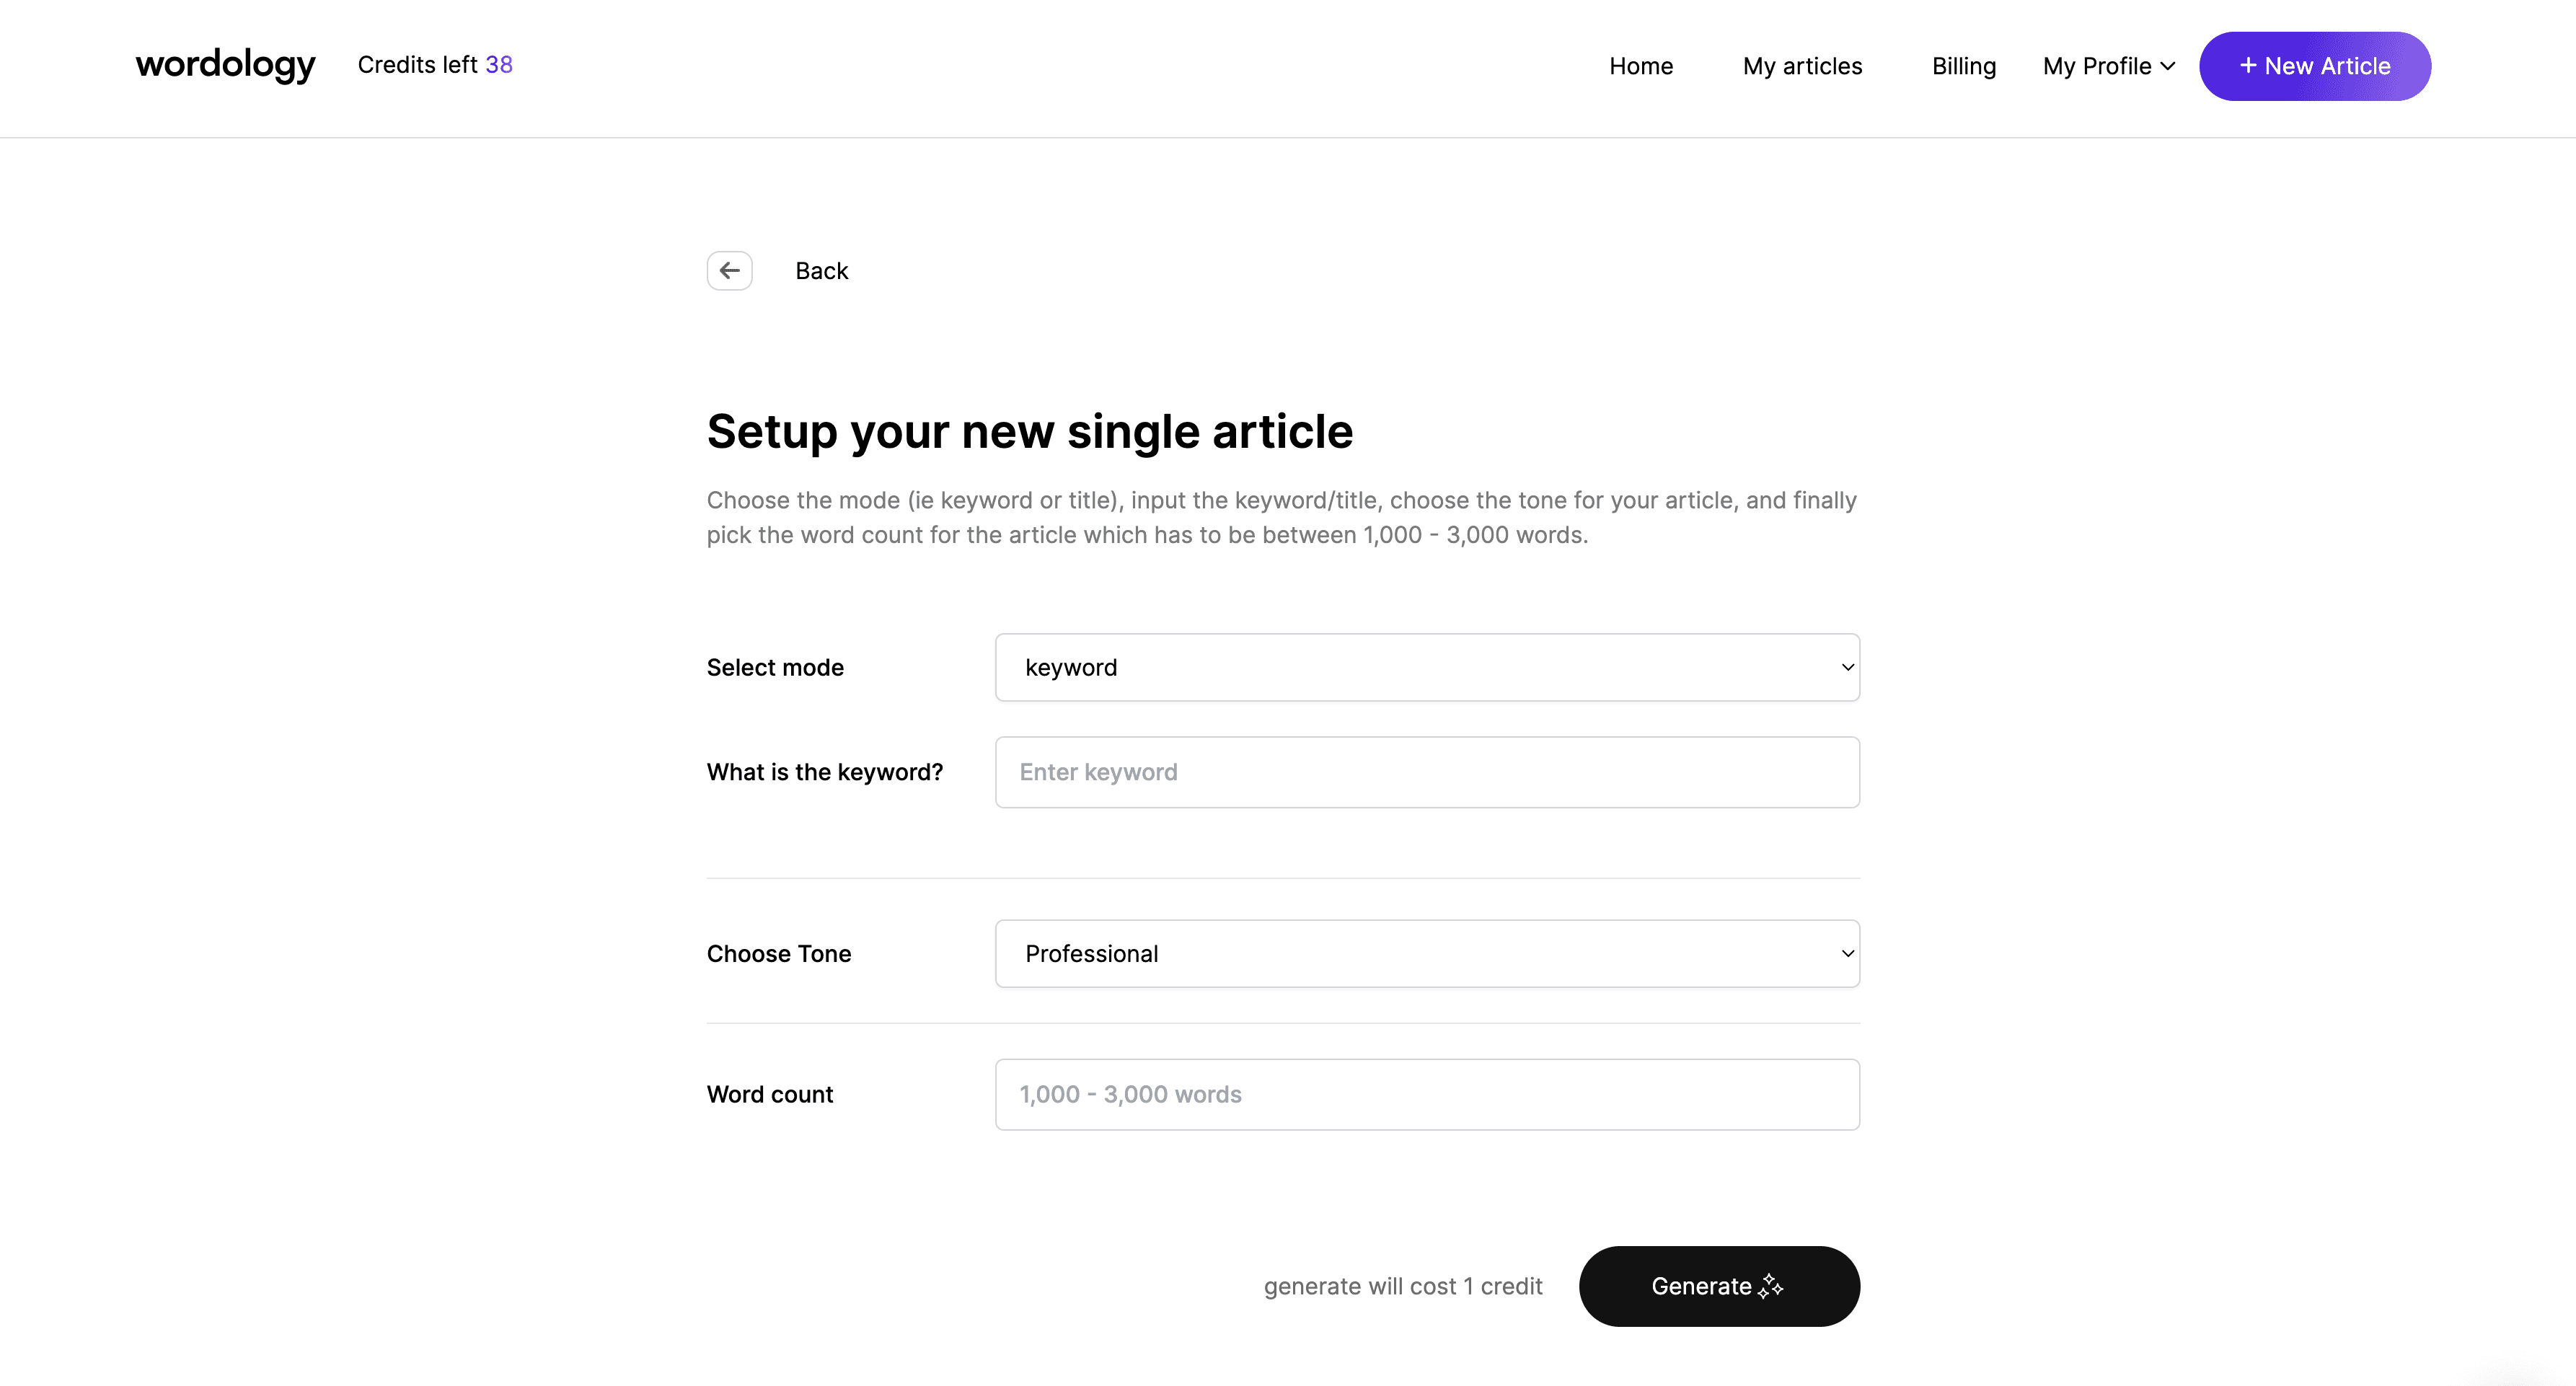
Task: Open the Select mode dropdown arrow
Action: point(1847,667)
